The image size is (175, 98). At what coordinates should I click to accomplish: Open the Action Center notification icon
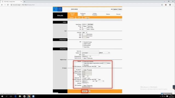tap(167, 96)
